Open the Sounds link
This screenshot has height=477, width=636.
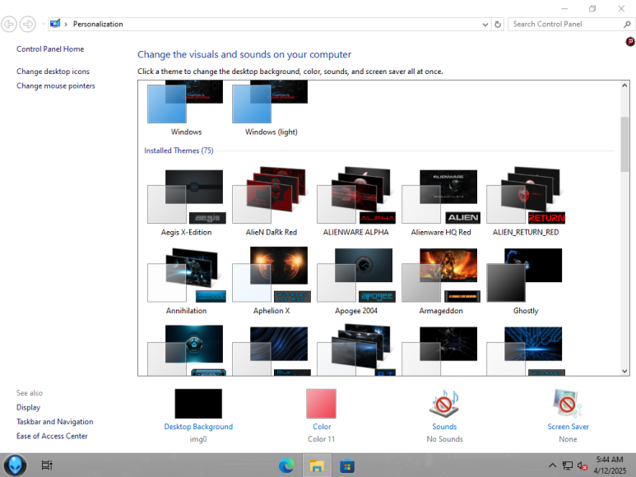[444, 427]
